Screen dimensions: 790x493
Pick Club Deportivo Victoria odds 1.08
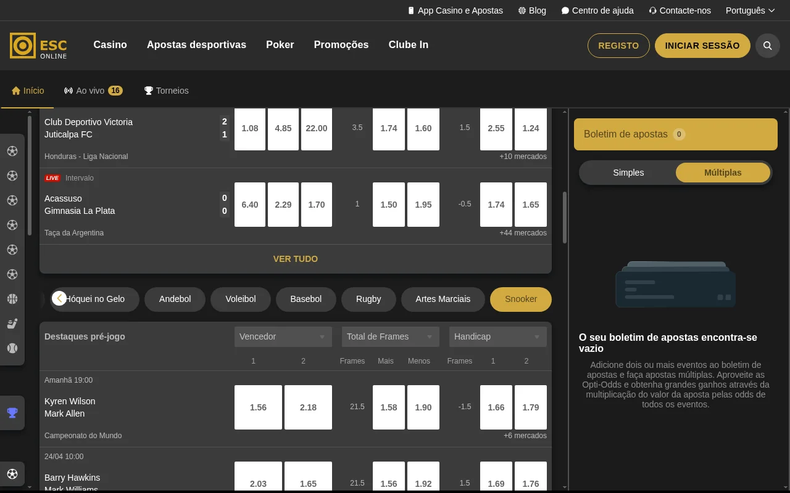[x=250, y=128]
